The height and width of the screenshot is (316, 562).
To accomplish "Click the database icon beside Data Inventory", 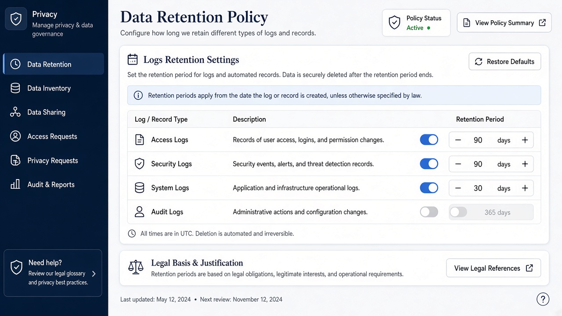I will tap(15, 88).
